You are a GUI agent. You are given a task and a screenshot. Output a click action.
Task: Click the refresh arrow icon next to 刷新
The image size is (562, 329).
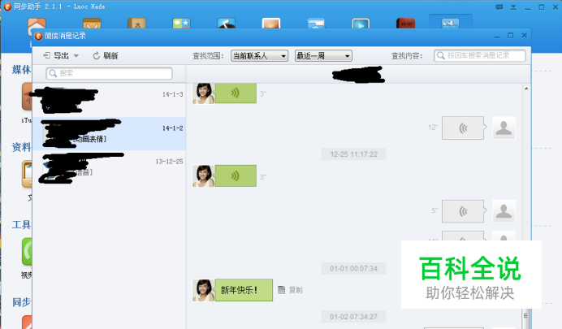coord(96,56)
